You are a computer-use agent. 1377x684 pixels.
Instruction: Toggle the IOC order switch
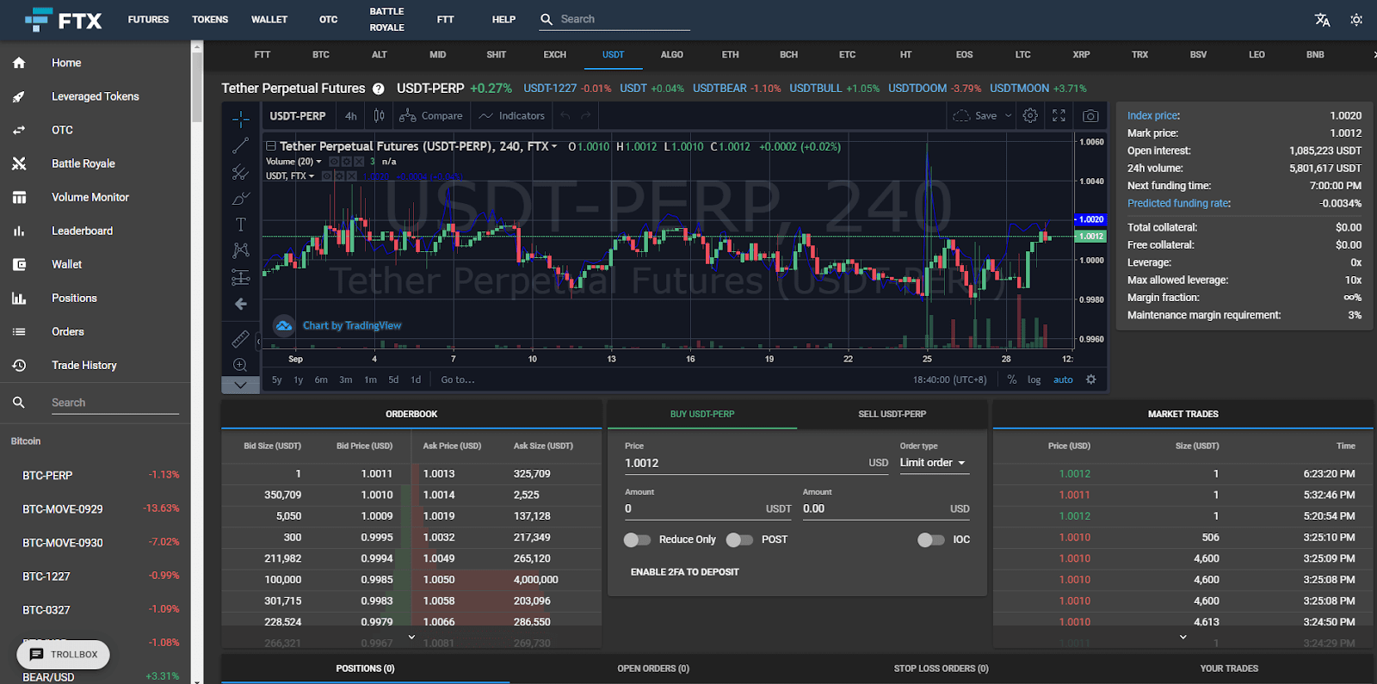pos(930,539)
